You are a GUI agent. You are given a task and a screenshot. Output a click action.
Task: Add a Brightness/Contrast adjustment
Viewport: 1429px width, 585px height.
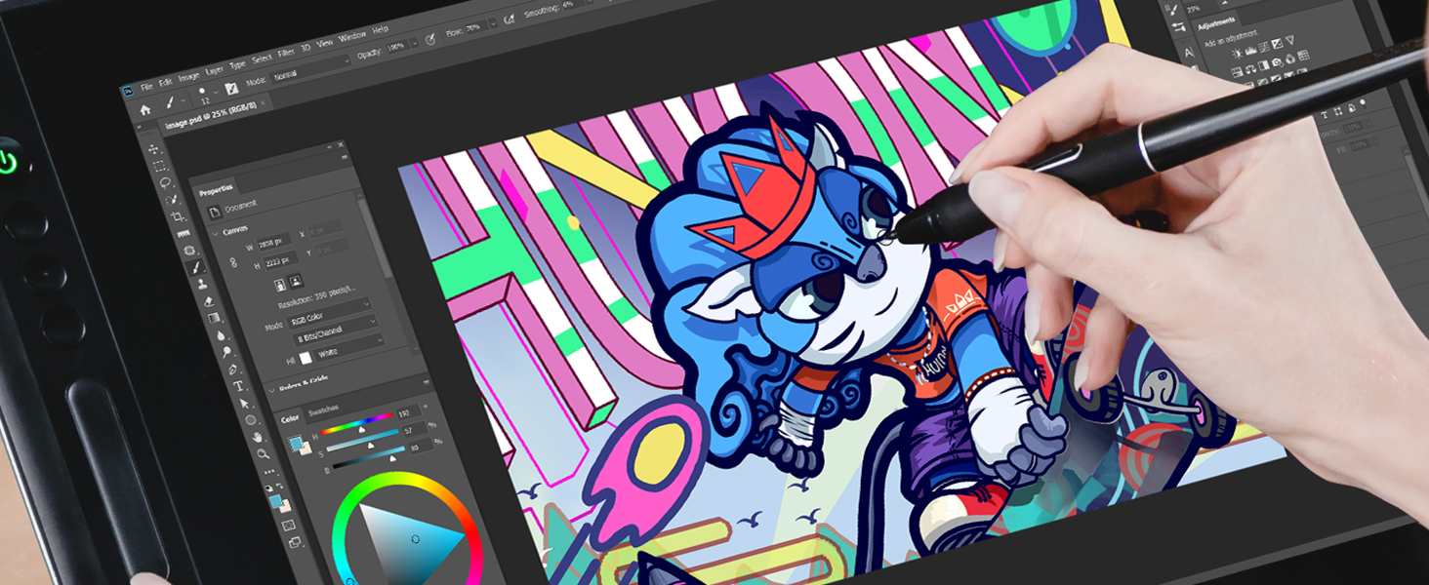click(1238, 54)
